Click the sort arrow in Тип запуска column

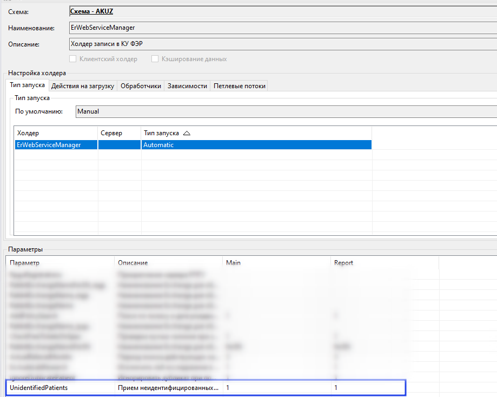tap(187, 133)
